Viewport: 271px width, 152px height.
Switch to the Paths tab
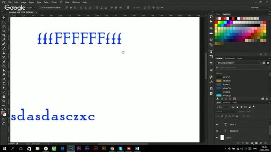click(x=235, y=103)
